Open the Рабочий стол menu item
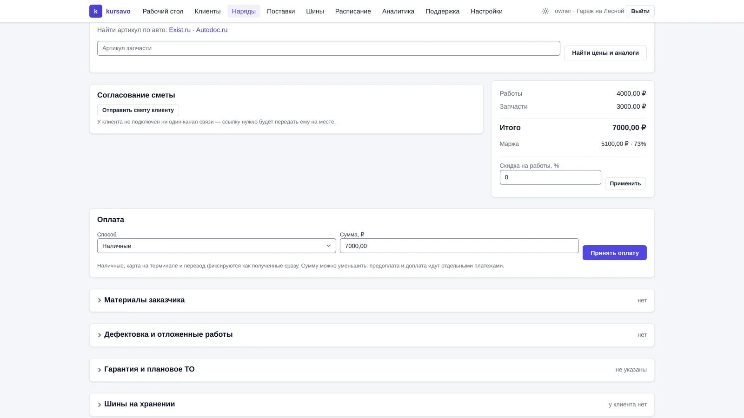Screen dimensions: 744x418 click(163, 11)
